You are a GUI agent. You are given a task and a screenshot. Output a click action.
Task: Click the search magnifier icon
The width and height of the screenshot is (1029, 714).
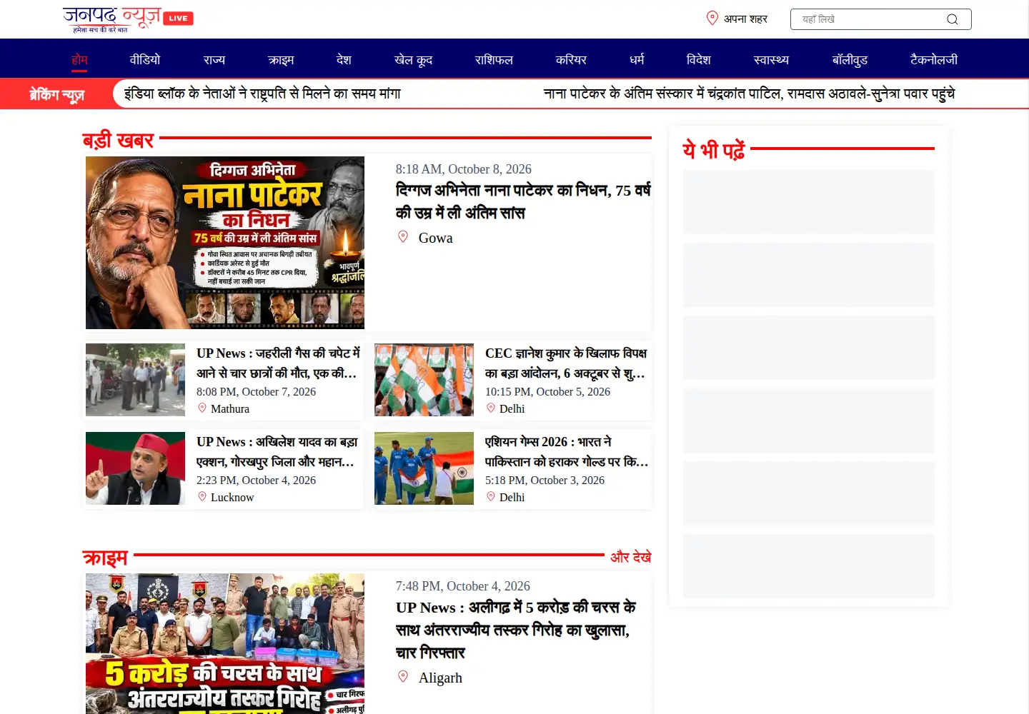[952, 19]
